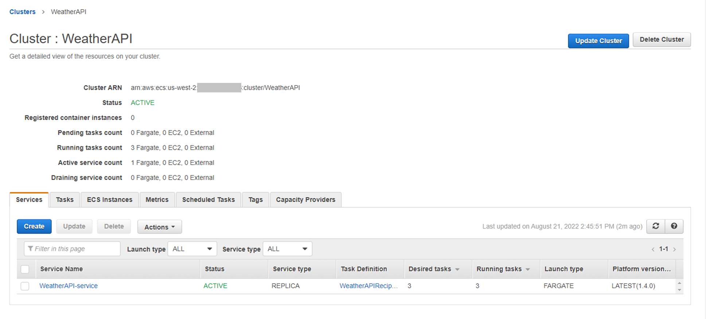Open the Tags tab
This screenshot has height=319, width=706.
pos(256,200)
